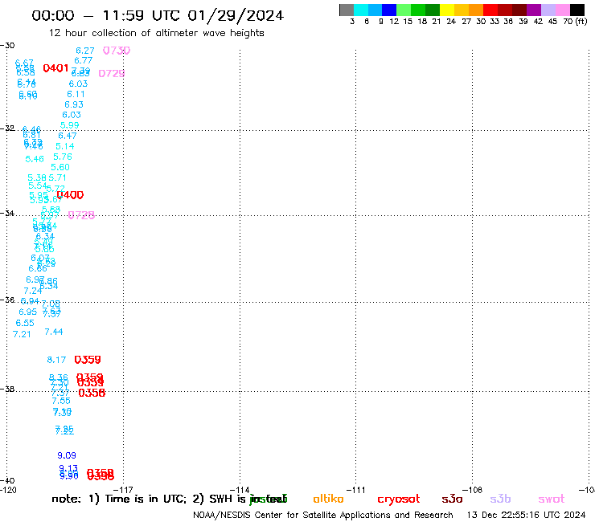Click the wave height value '5.99'
595x522 pixels.
point(69,125)
